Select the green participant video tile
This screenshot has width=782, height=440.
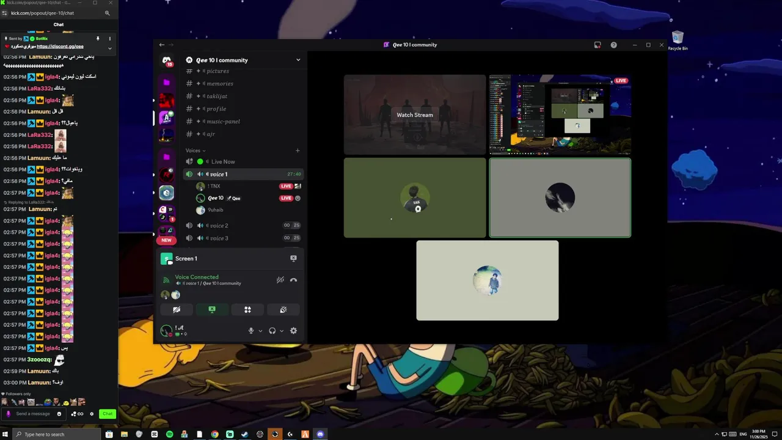415,198
